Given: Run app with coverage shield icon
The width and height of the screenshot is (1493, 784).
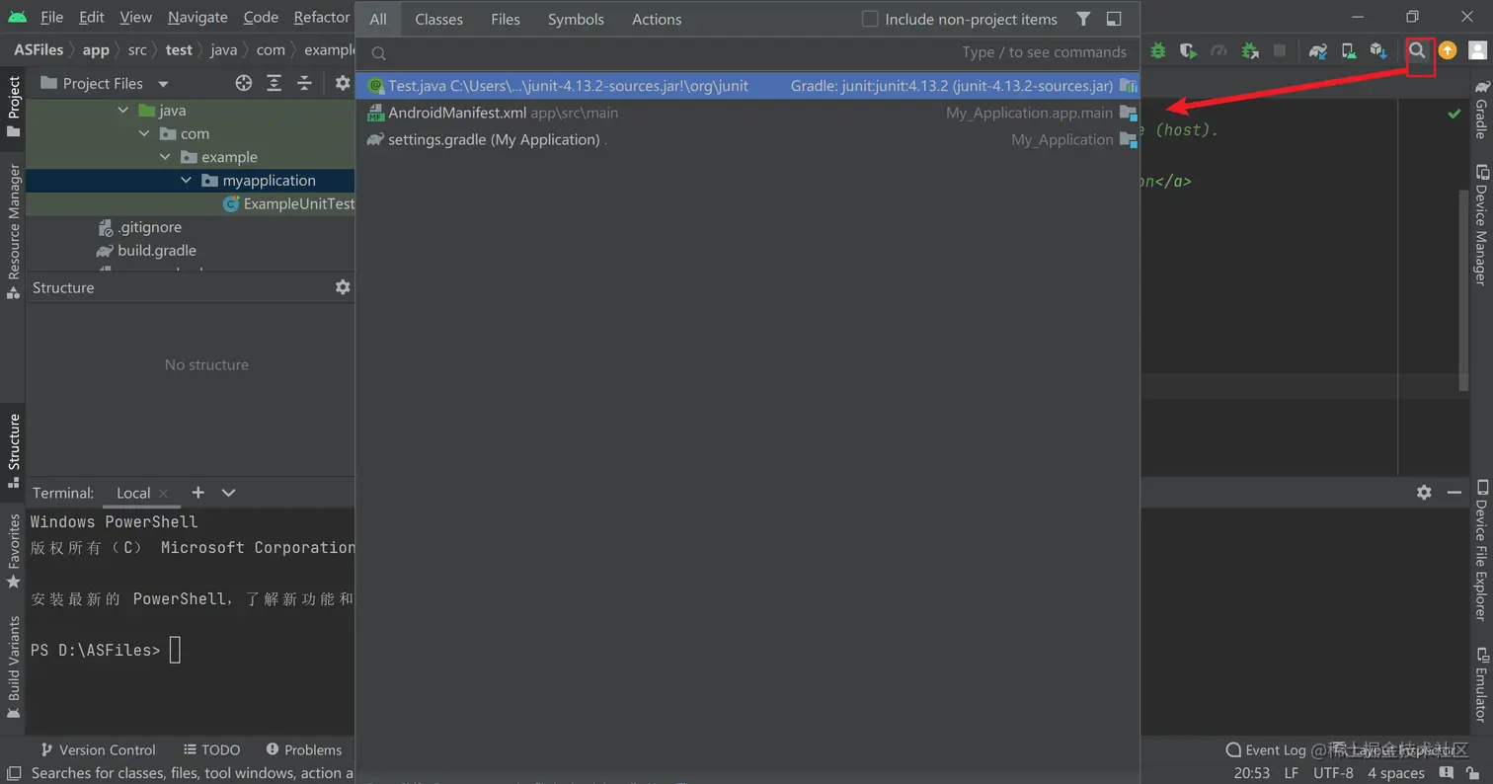Looking at the screenshot, I should click(x=1189, y=50).
